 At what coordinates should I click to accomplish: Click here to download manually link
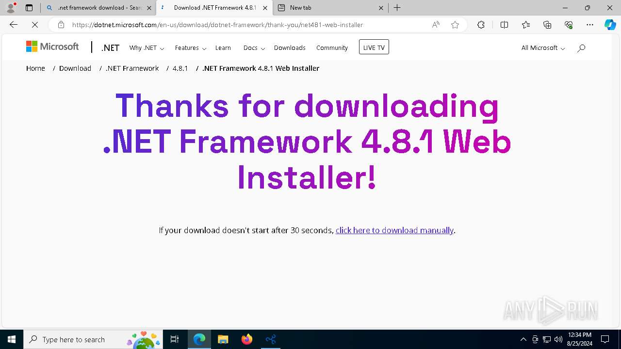(394, 230)
